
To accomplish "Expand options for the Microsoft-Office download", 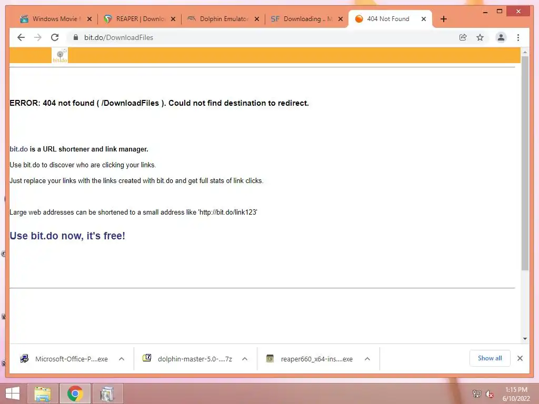I will coord(122,359).
